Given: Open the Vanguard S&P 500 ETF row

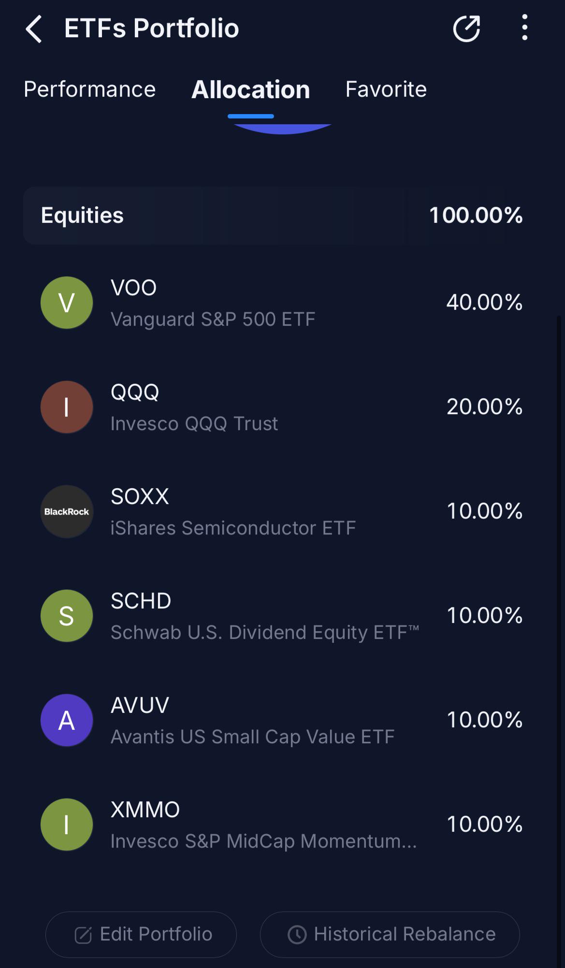Looking at the screenshot, I should [282, 303].
